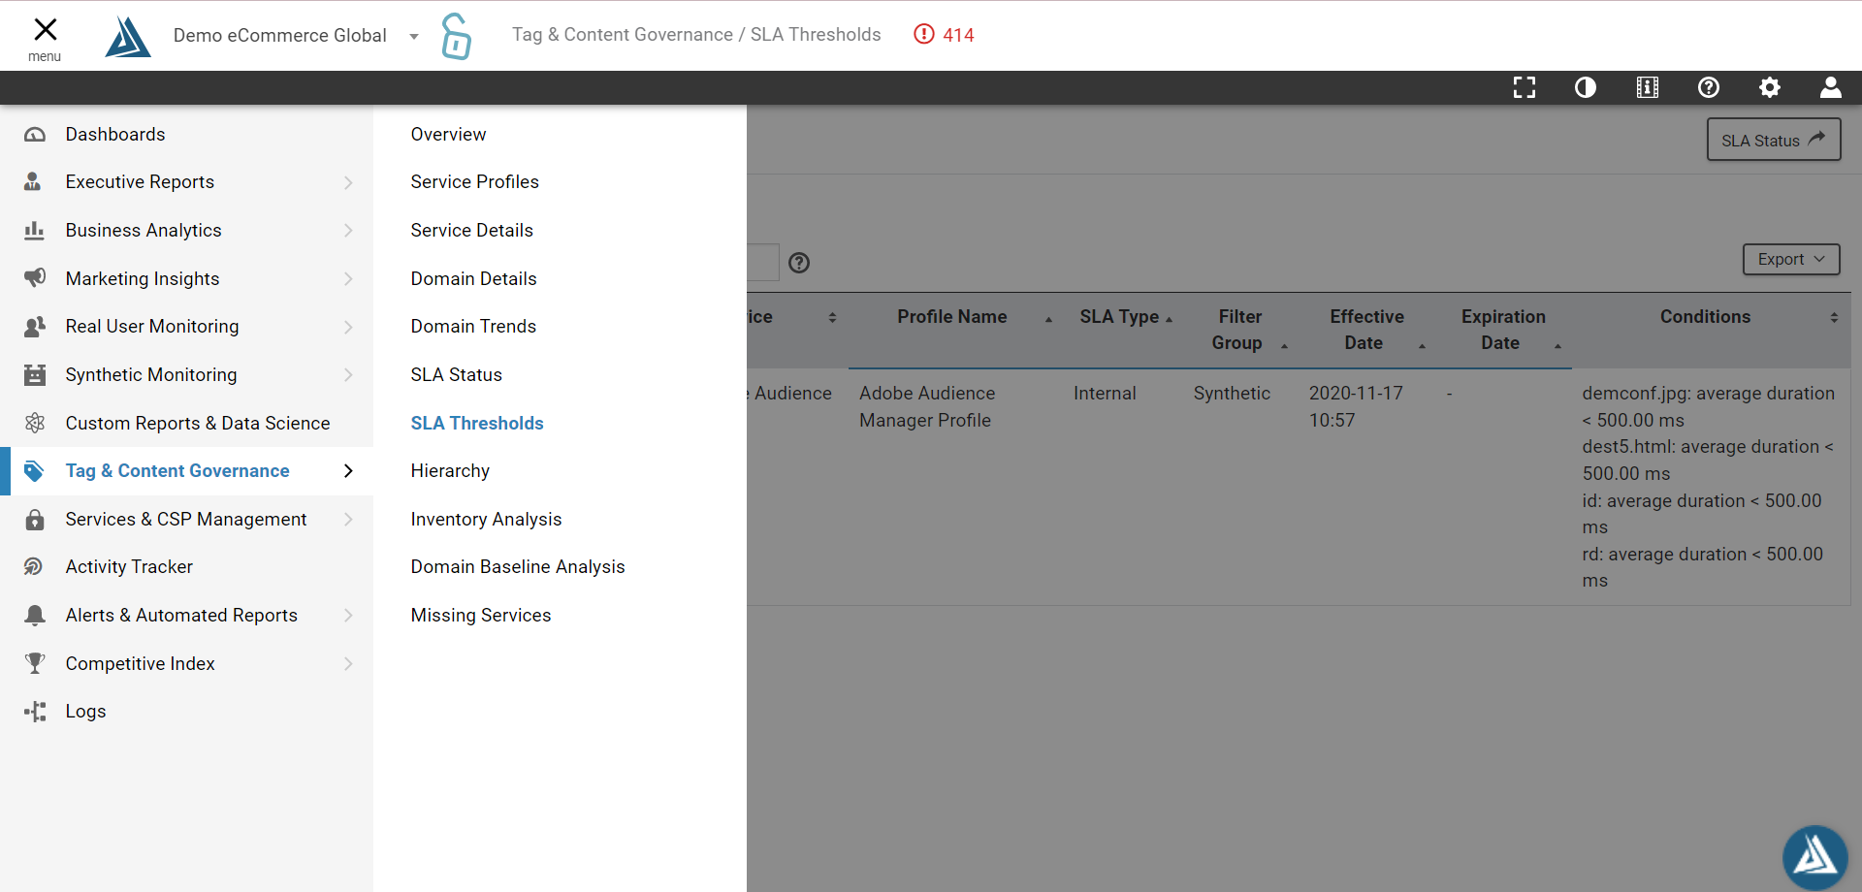1862x892 pixels.
Task: Click the Executive Reports person icon
Action: pyautogui.click(x=33, y=182)
